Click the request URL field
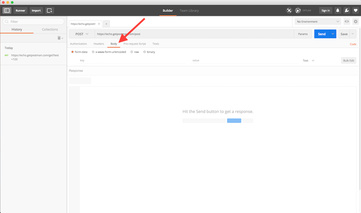The width and height of the screenshot is (361, 213). tap(194, 34)
